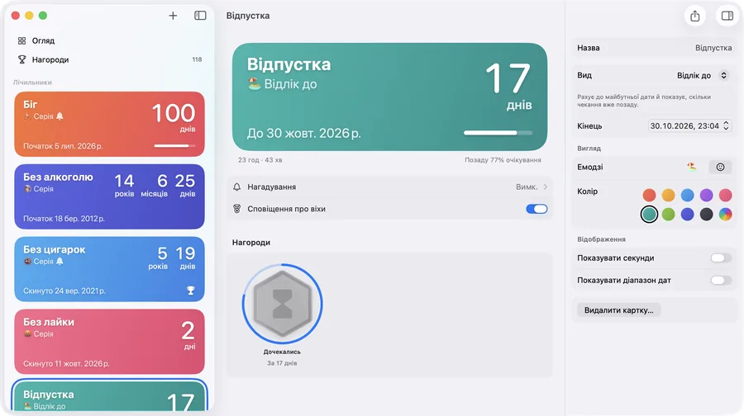Click the beach emoji beside Відлік до
This screenshot has width=744, height=416.
pos(255,84)
